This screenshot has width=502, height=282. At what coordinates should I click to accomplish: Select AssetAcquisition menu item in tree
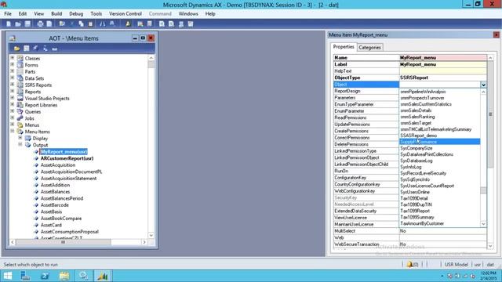(57, 165)
